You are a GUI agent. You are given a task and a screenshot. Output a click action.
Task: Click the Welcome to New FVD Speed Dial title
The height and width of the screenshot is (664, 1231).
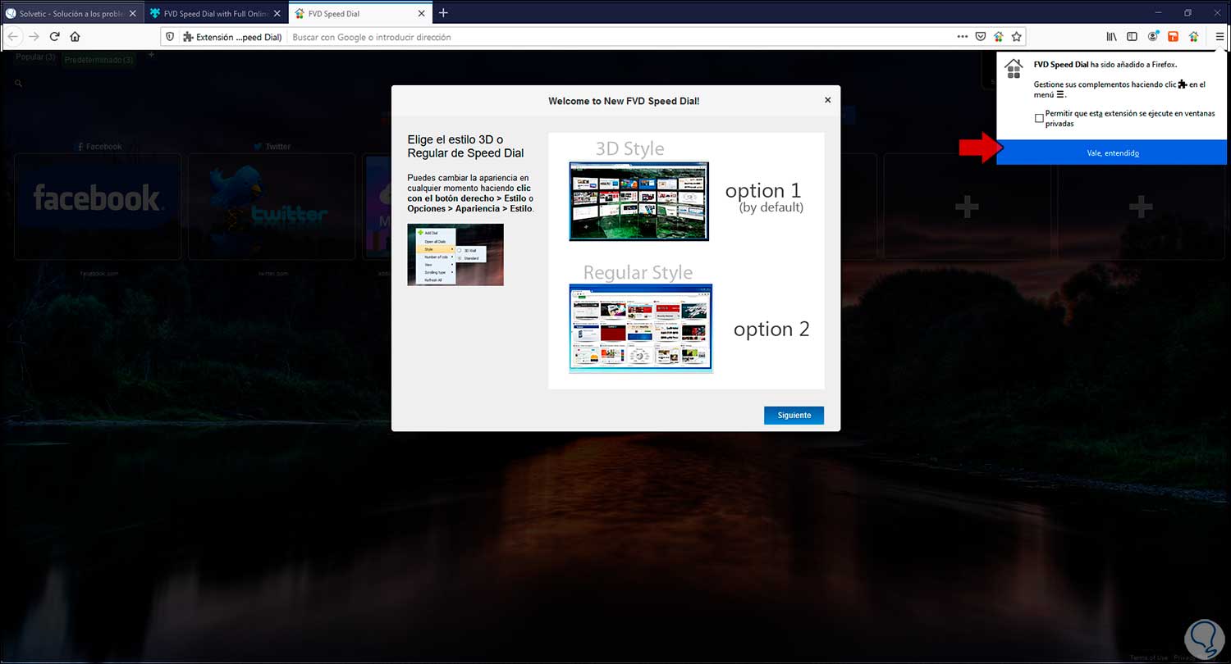click(624, 101)
